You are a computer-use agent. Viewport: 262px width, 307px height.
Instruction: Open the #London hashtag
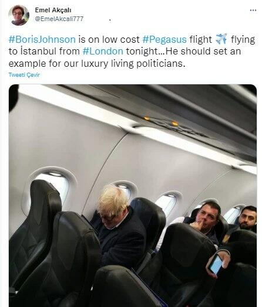pos(103,52)
